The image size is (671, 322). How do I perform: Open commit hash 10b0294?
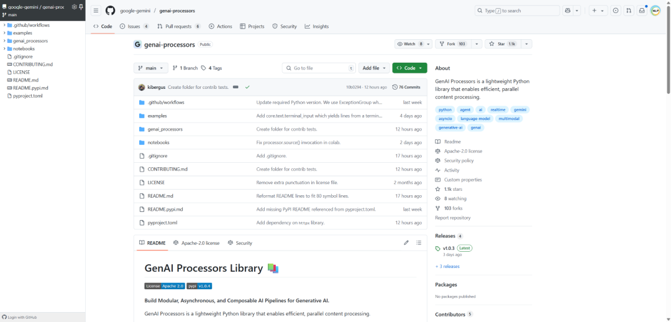pyautogui.click(x=354, y=88)
